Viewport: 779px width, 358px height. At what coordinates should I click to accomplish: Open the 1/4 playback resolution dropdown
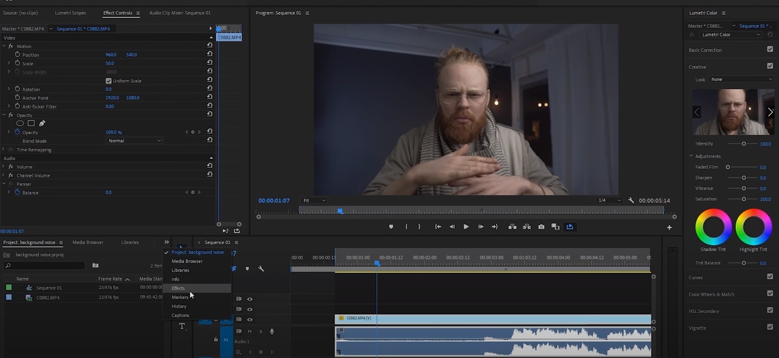click(x=609, y=201)
